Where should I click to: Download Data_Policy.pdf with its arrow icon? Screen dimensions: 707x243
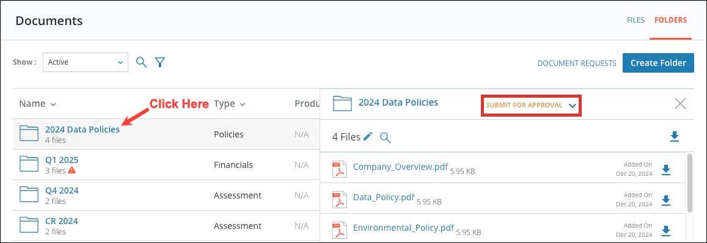click(665, 201)
